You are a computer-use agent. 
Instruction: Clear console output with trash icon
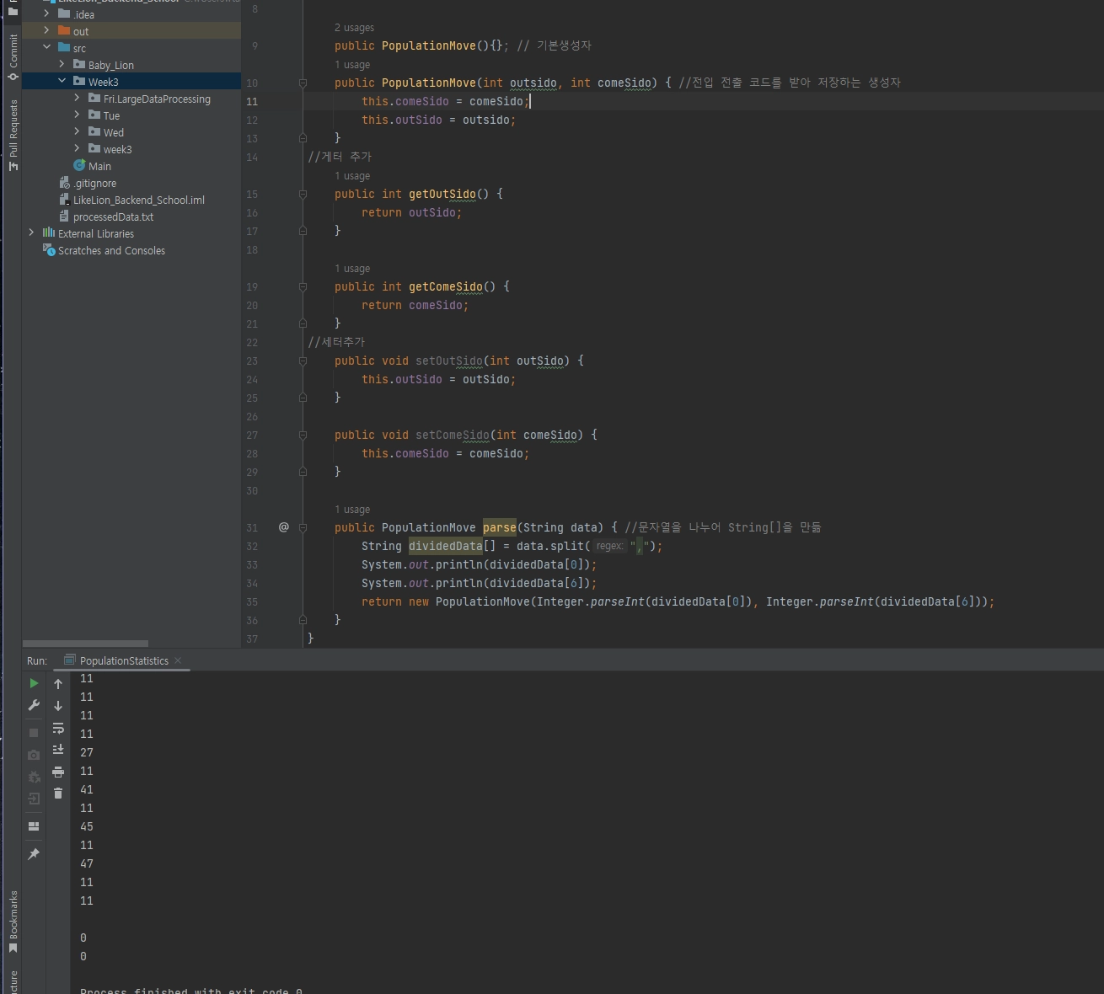pyautogui.click(x=58, y=794)
